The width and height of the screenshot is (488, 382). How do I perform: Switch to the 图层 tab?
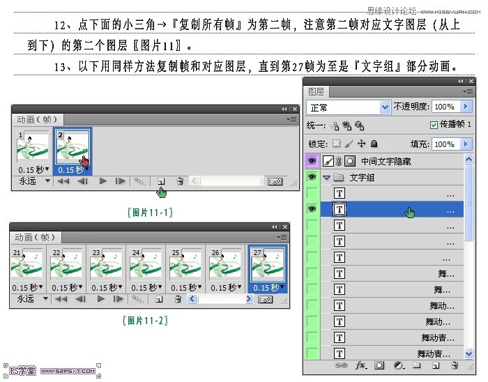tap(317, 91)
